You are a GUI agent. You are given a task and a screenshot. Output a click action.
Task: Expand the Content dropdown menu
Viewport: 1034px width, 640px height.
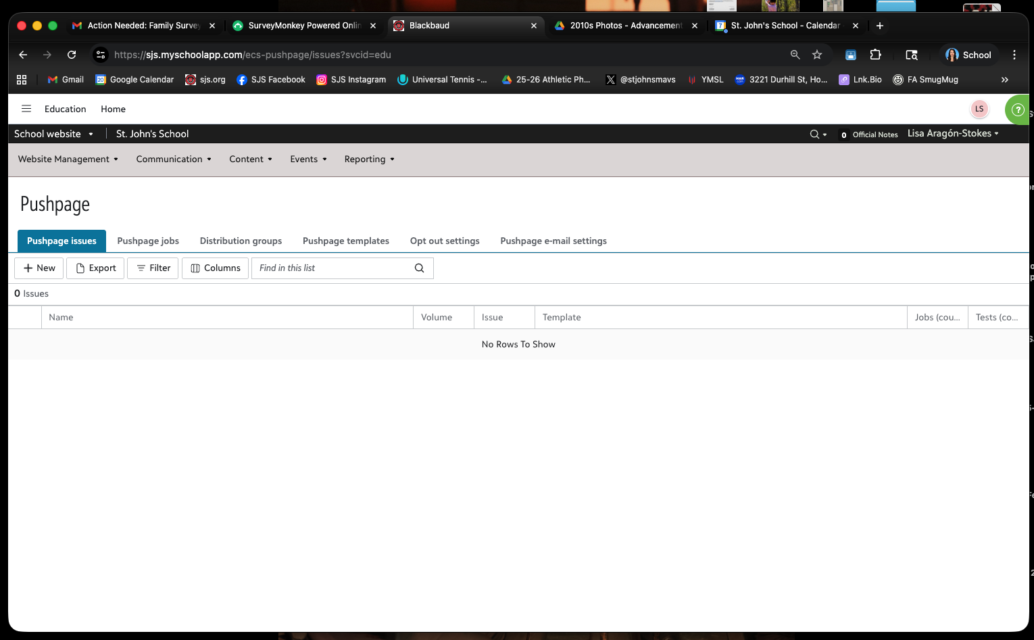point(251,159)
